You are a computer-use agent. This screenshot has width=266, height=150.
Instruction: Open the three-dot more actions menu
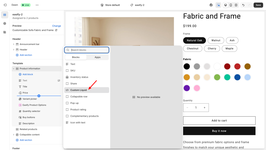pyautogui.click(x=37, y=5)
